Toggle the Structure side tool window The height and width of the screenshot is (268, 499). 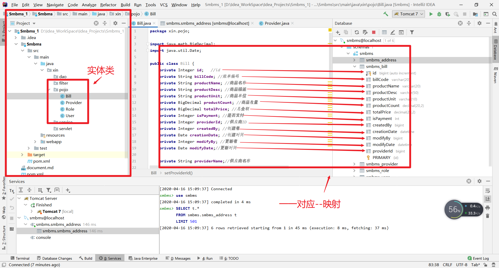pyautogui.click(x=4, y=237)
